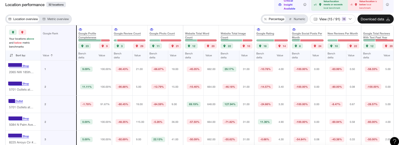Switch to Location overview tab
The width and height of the screenshot is (399, 145).
coord(23,19)
